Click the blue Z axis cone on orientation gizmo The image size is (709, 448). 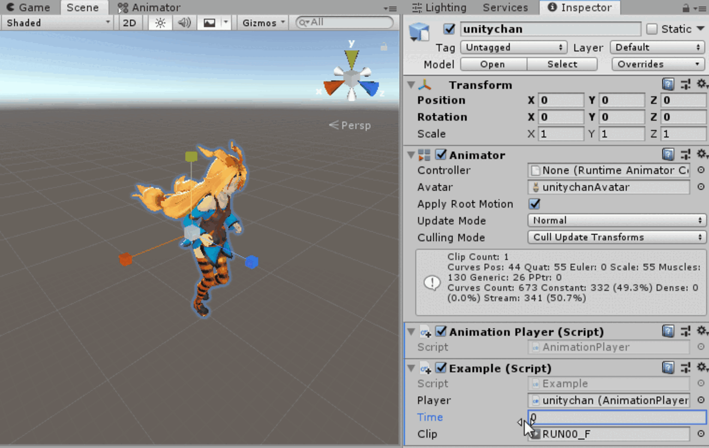click(370, 88)
